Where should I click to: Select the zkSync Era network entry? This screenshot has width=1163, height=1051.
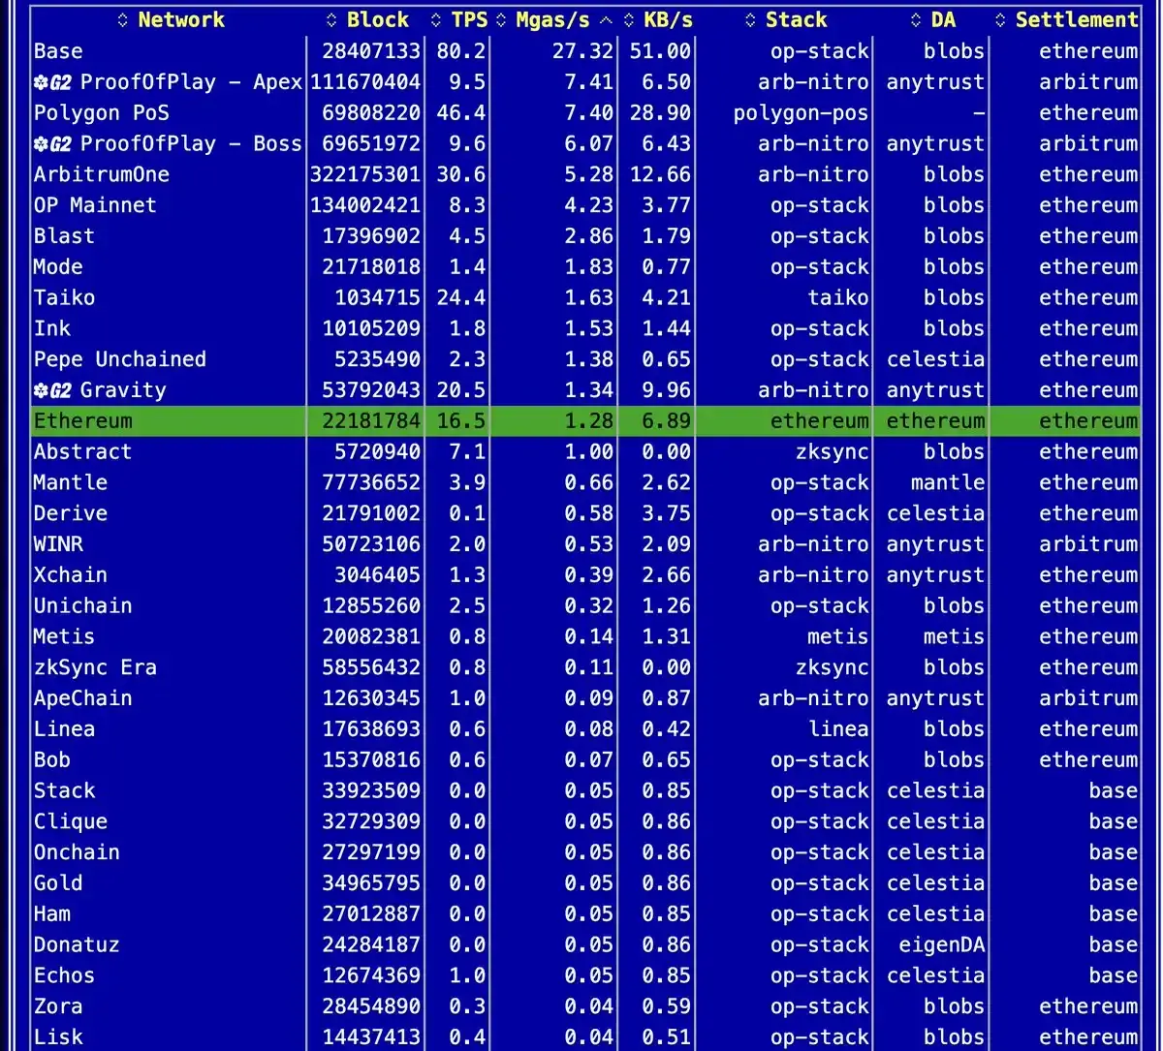95,667
